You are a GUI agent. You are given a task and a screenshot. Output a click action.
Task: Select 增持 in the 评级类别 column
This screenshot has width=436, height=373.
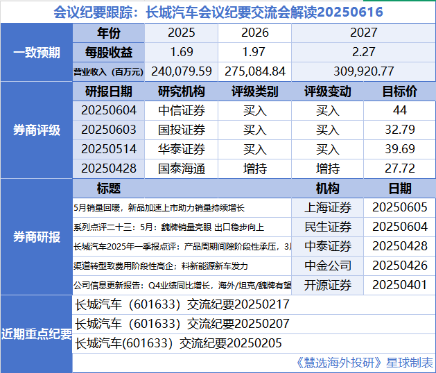pyautogui.click(x=254, y=168)
